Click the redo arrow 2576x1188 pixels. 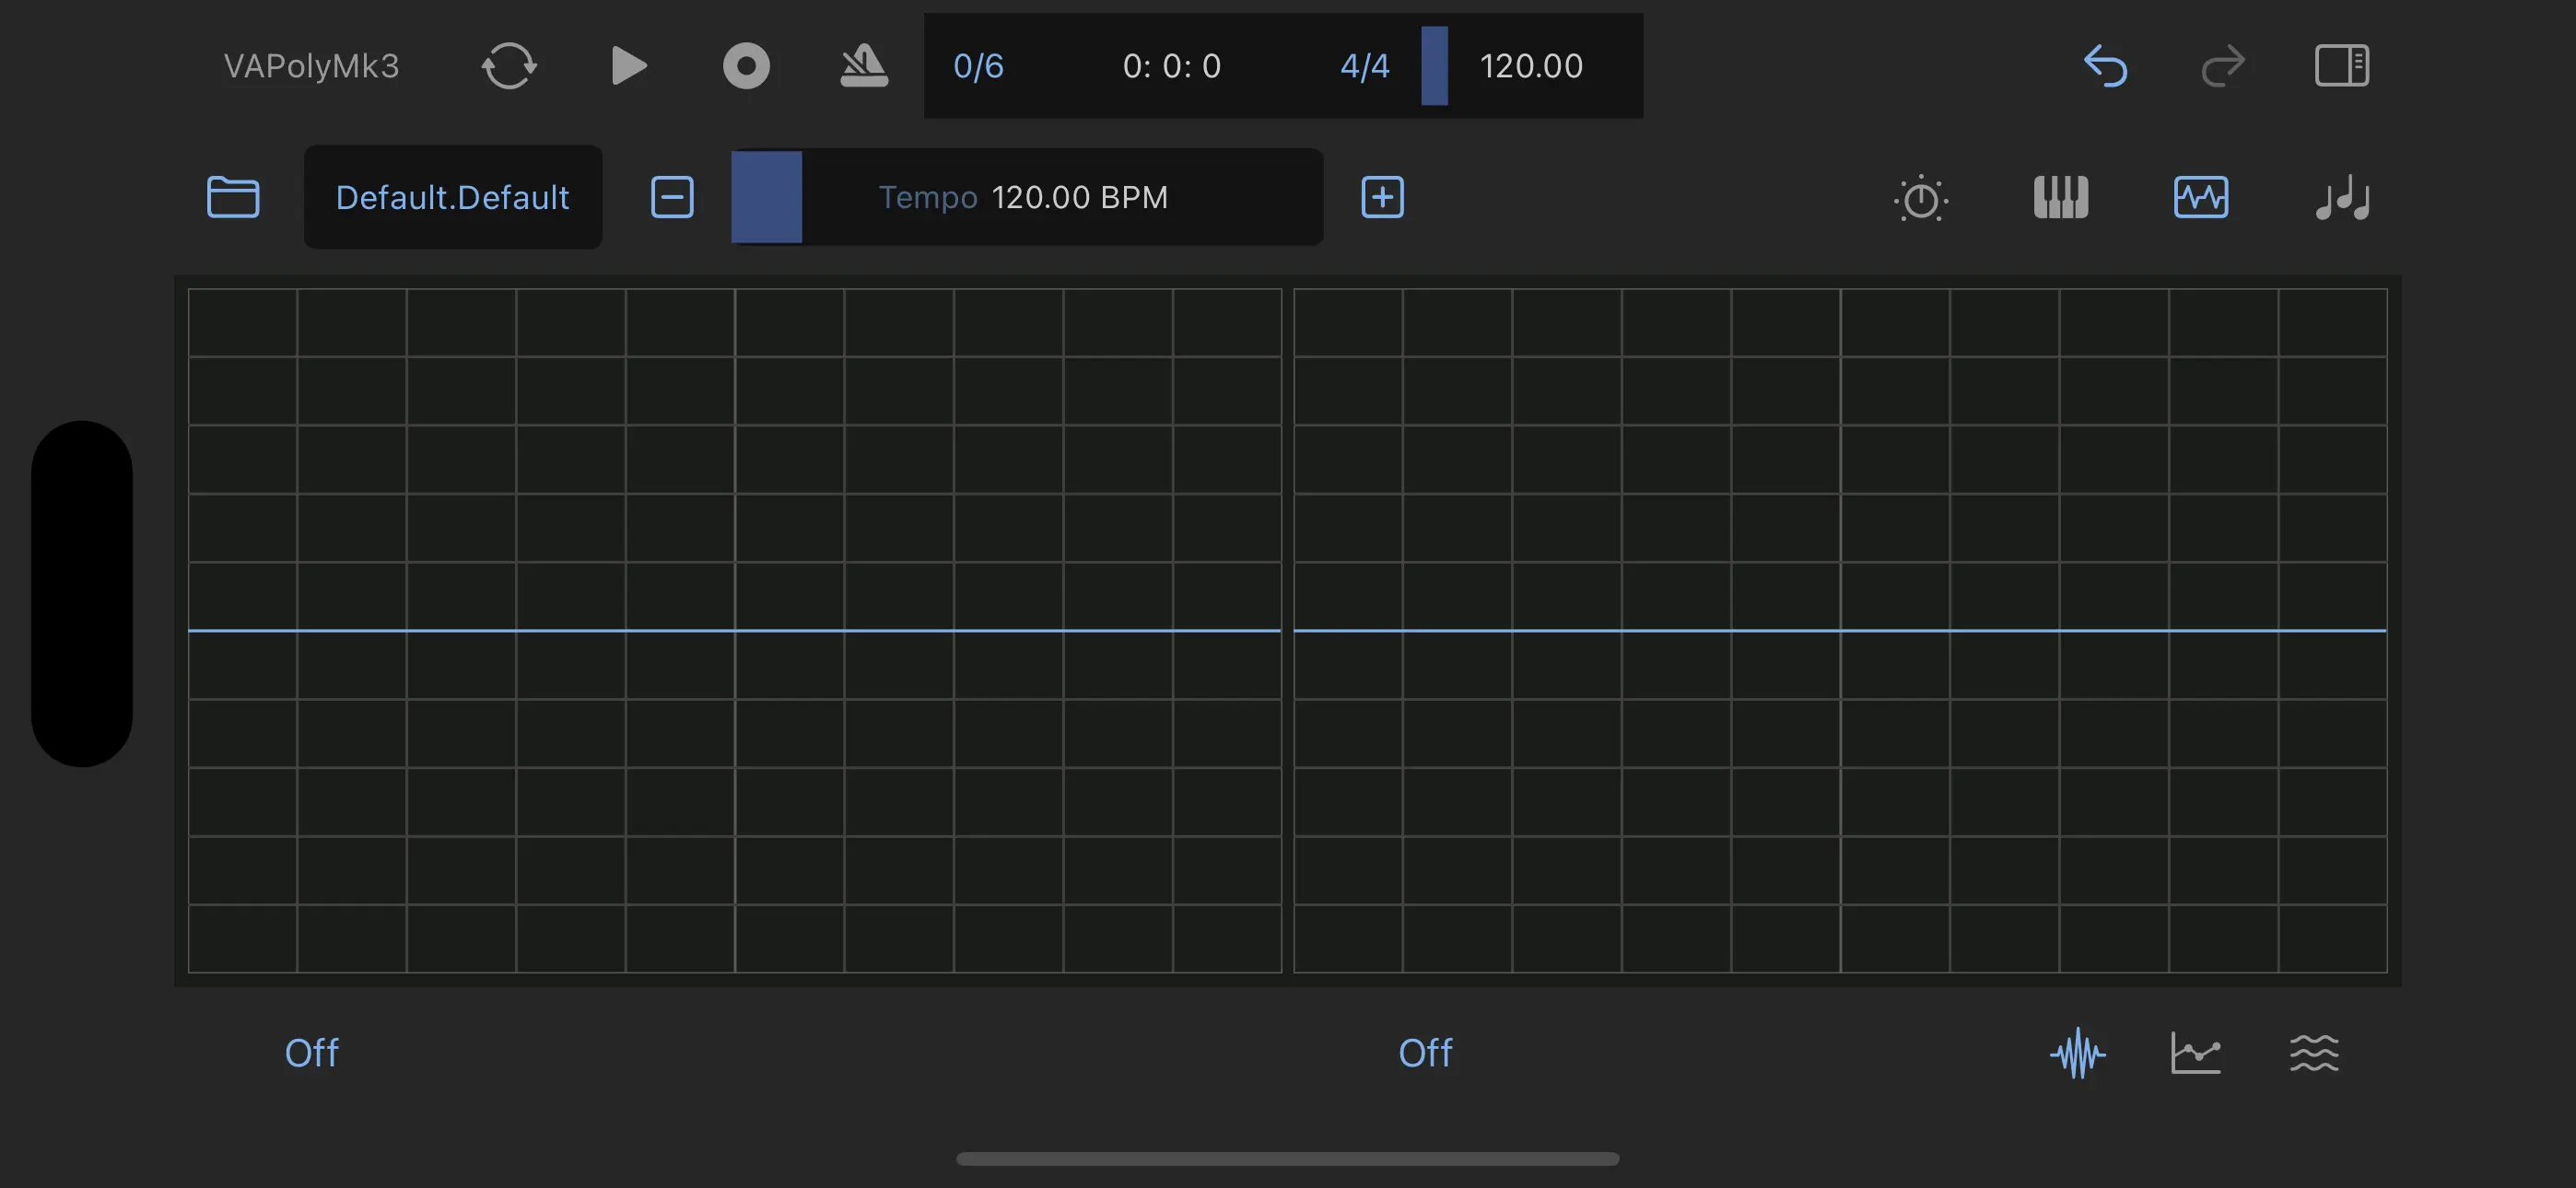coord(2223,66)
